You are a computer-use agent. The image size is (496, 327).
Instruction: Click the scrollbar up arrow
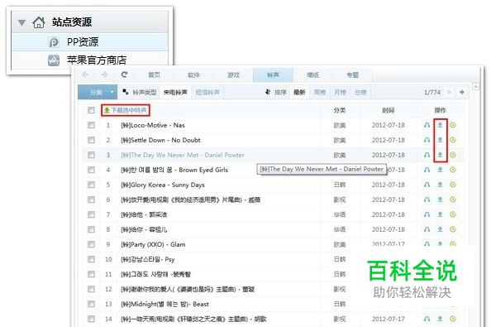pos(475,86)
